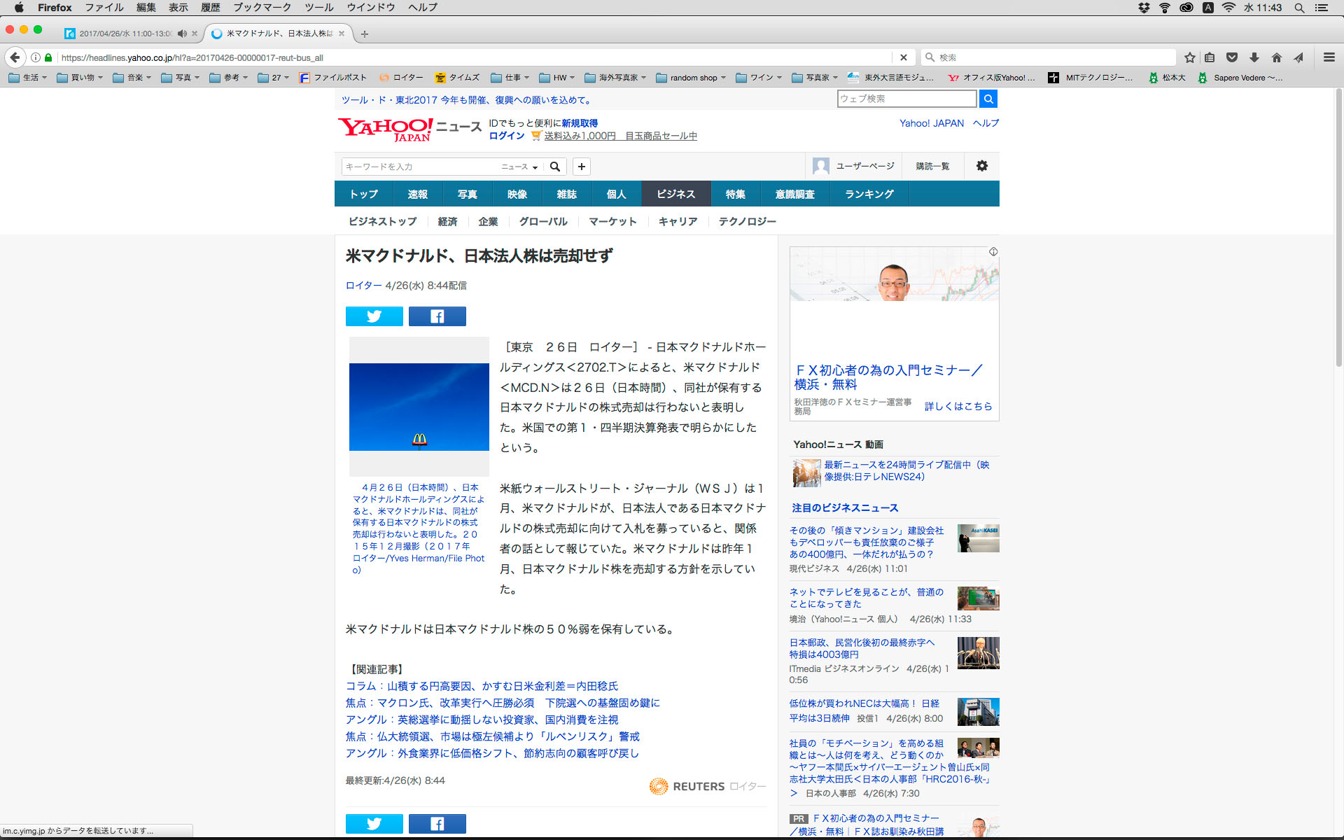Click the ログイン link

[506, 136]
